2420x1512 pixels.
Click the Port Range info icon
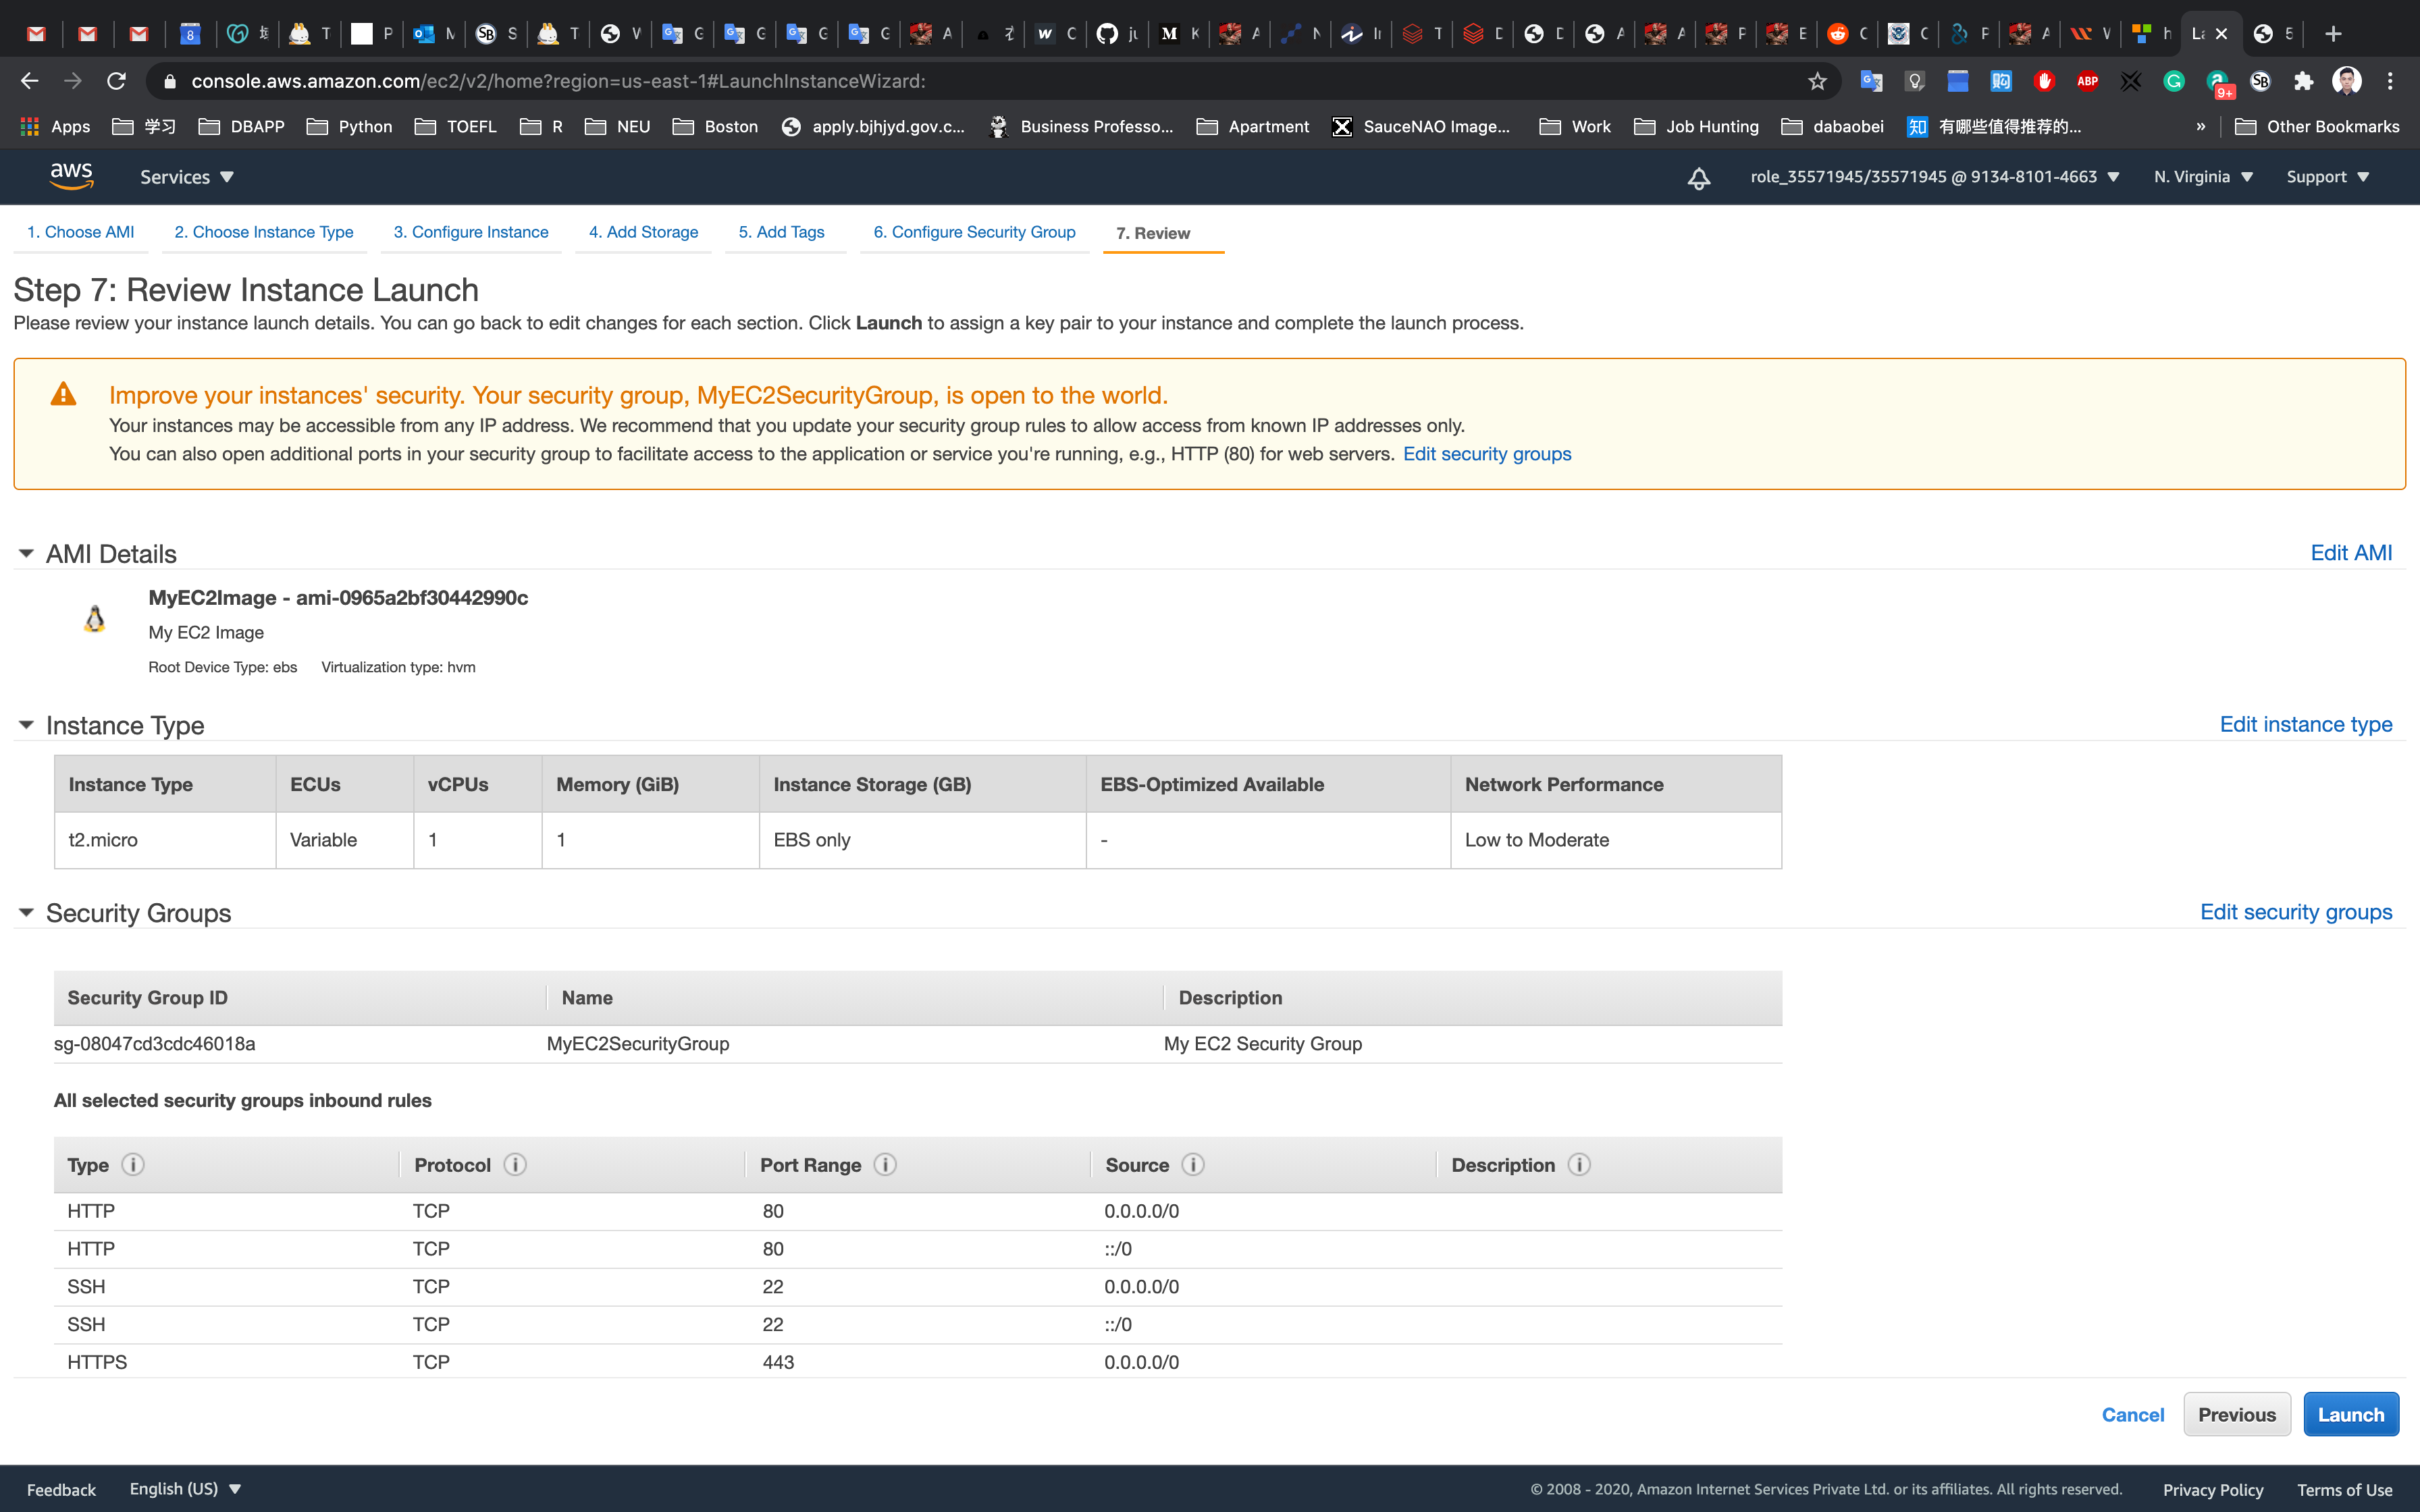click(x=885, y=1165)
